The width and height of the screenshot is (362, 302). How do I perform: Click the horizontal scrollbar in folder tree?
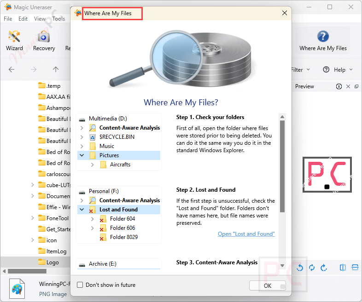click(27, 271)
